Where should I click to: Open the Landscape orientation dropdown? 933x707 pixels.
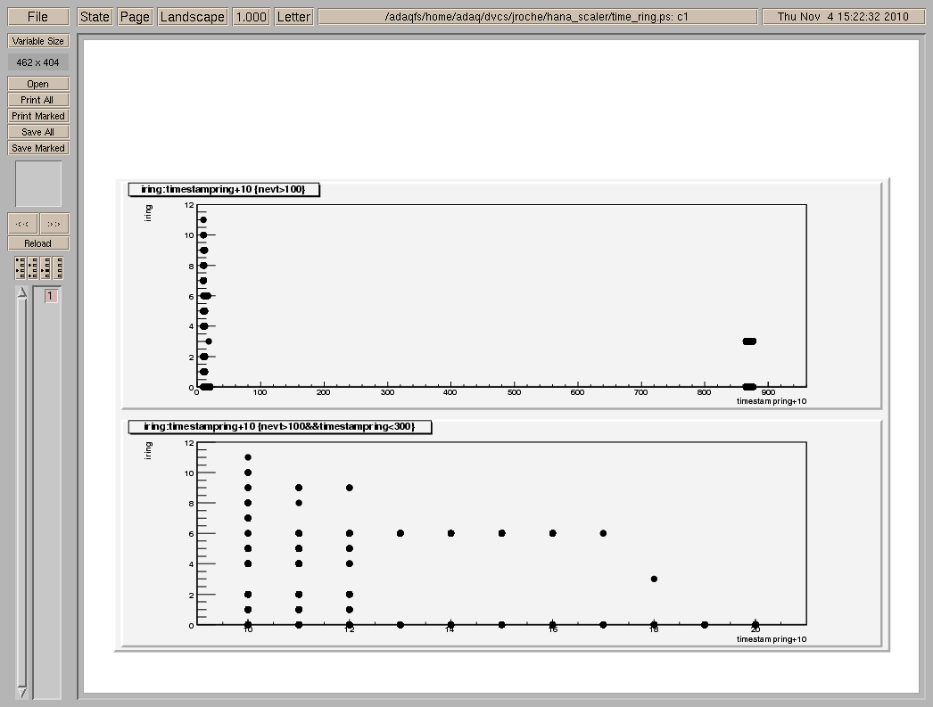tap(193, 17)
